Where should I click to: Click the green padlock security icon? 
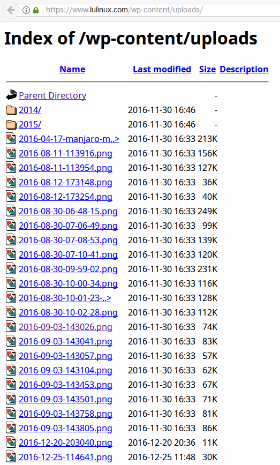(x=36, y=10)
